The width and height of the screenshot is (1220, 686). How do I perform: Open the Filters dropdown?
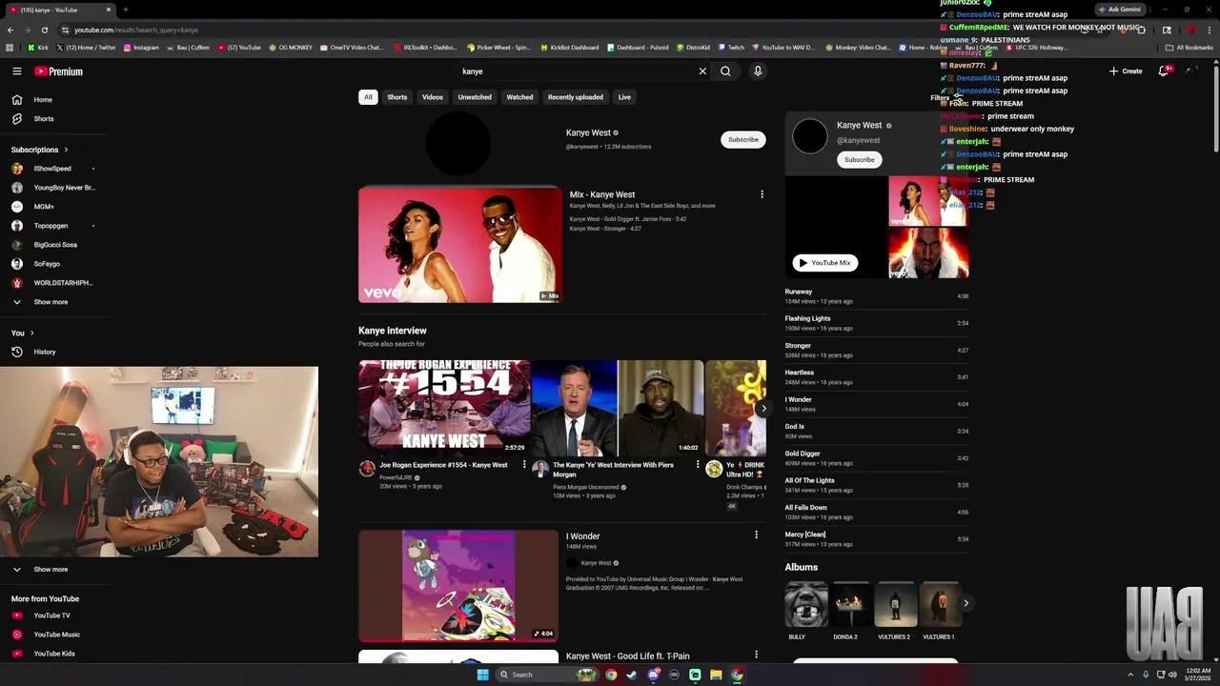945,97
